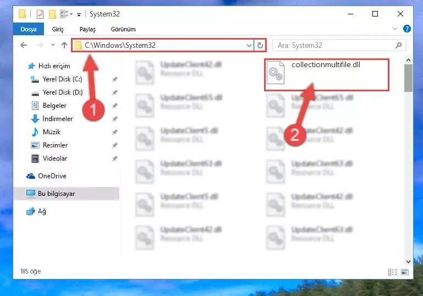Expand the ribbon with the chevron

(395, 29)
